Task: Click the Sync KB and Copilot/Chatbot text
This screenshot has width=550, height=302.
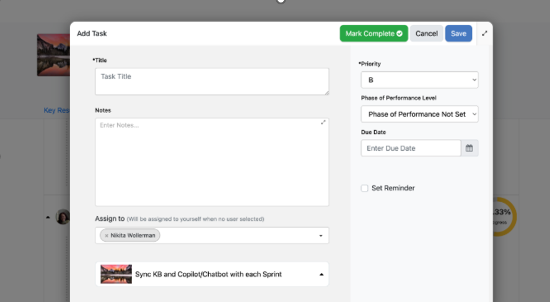Action: click(x=208, y=274)
